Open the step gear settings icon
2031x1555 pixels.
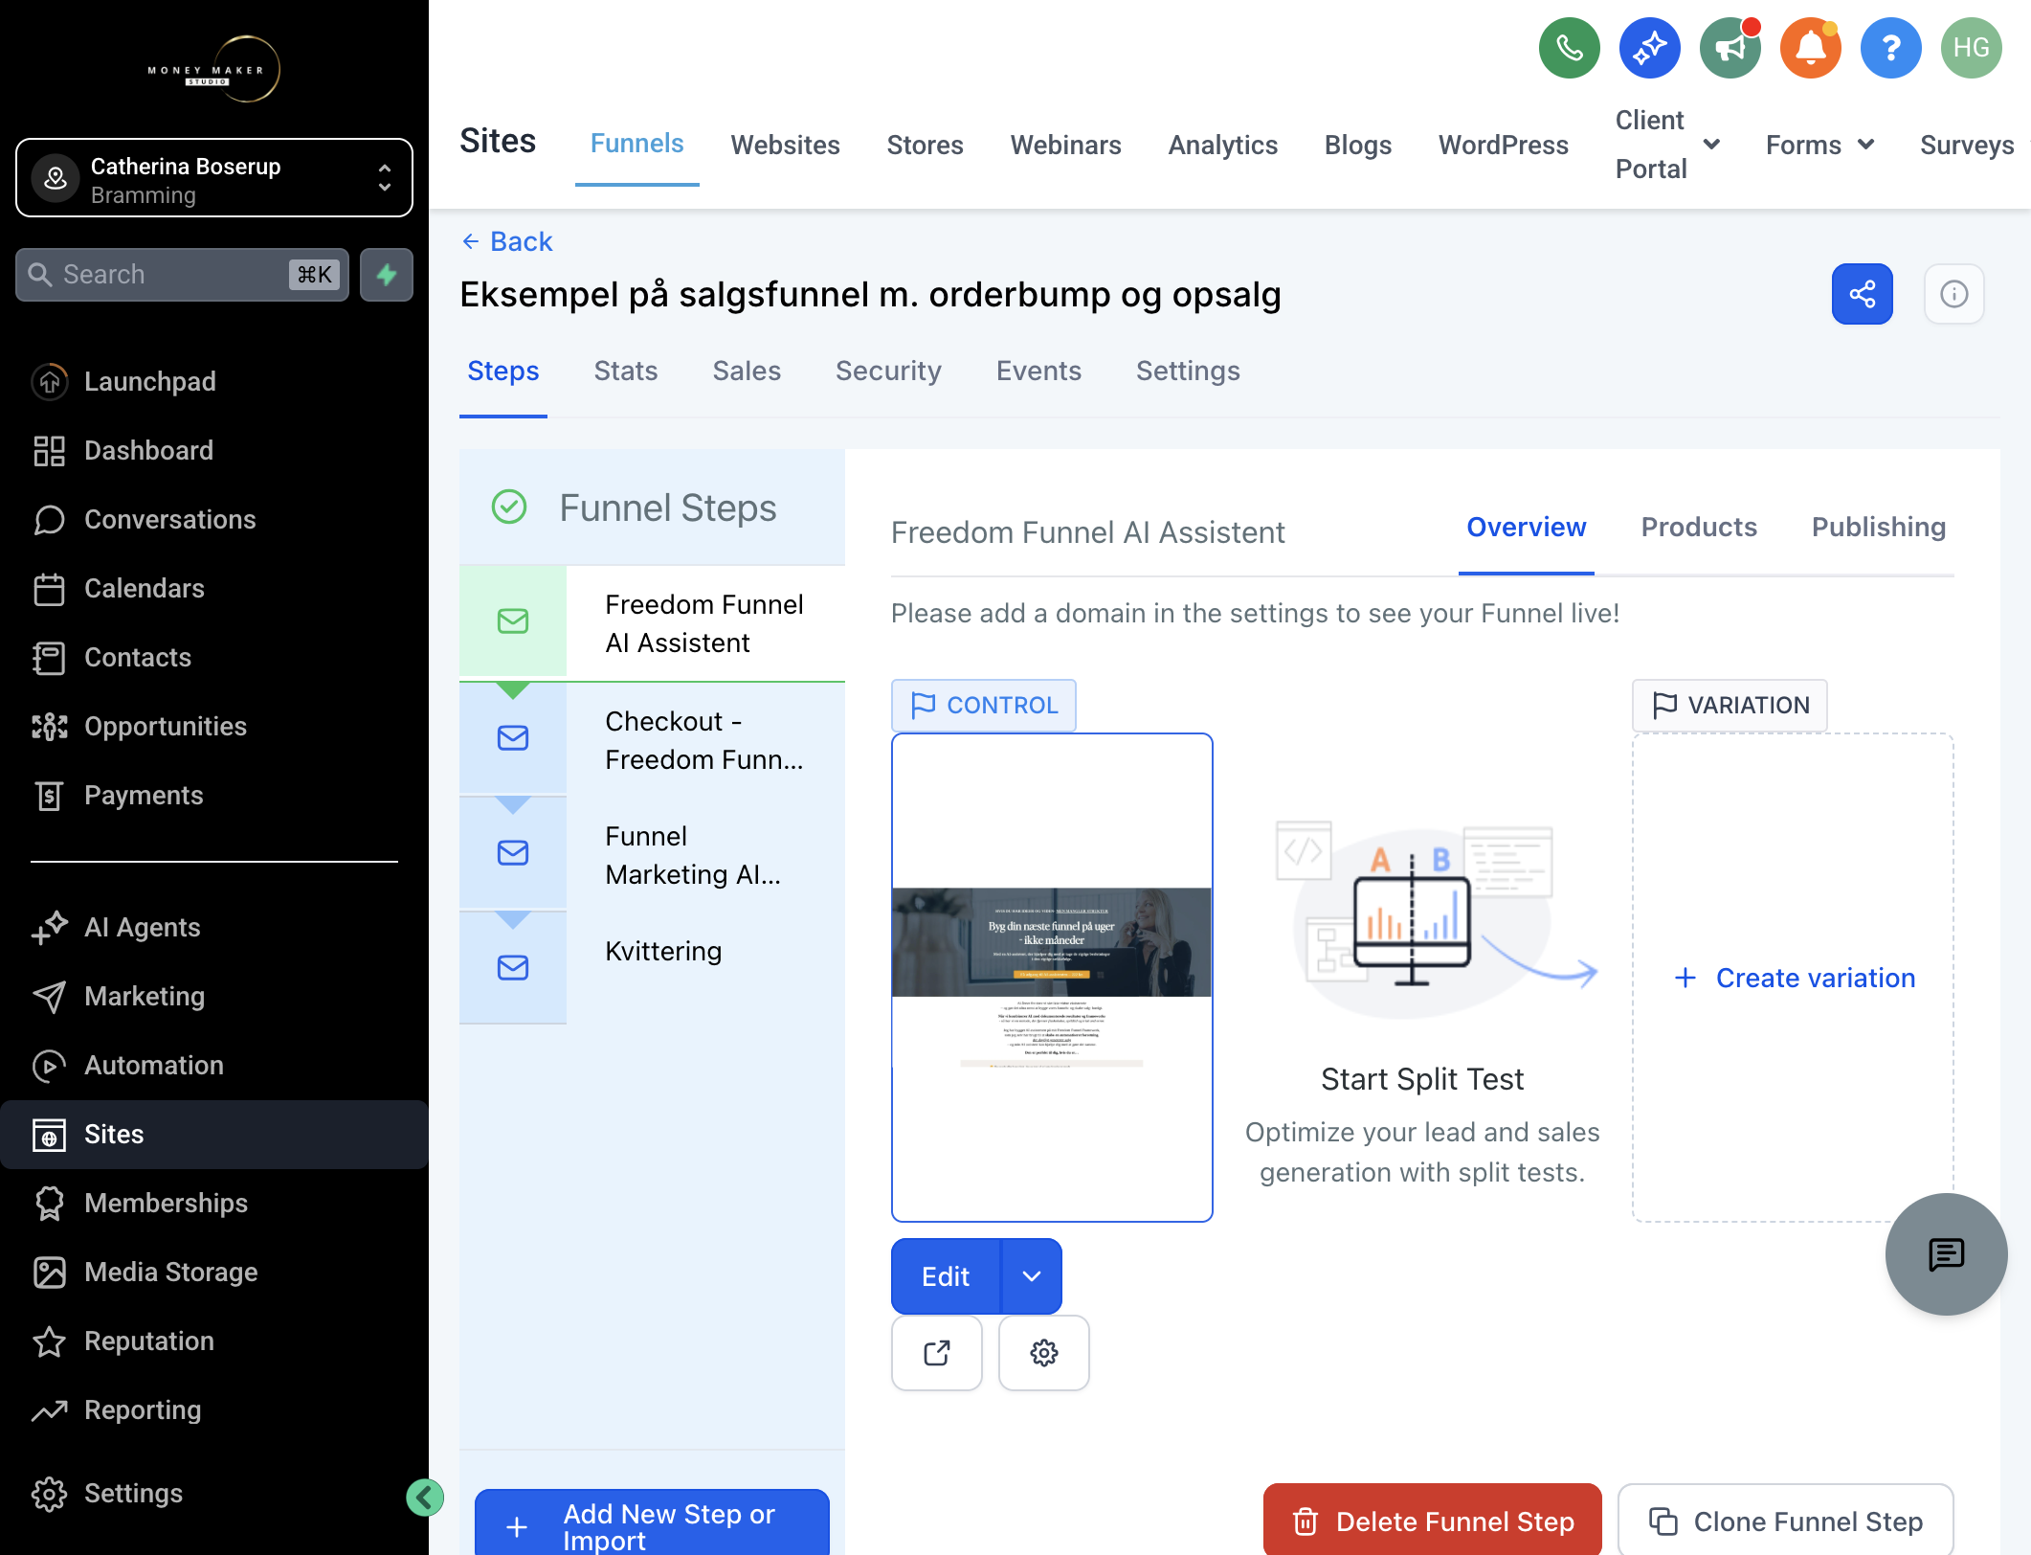(x=1043, y=1352)
